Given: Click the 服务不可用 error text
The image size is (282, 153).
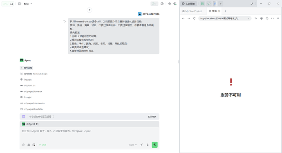Looking at the screenshot, I should coord(231,95).
